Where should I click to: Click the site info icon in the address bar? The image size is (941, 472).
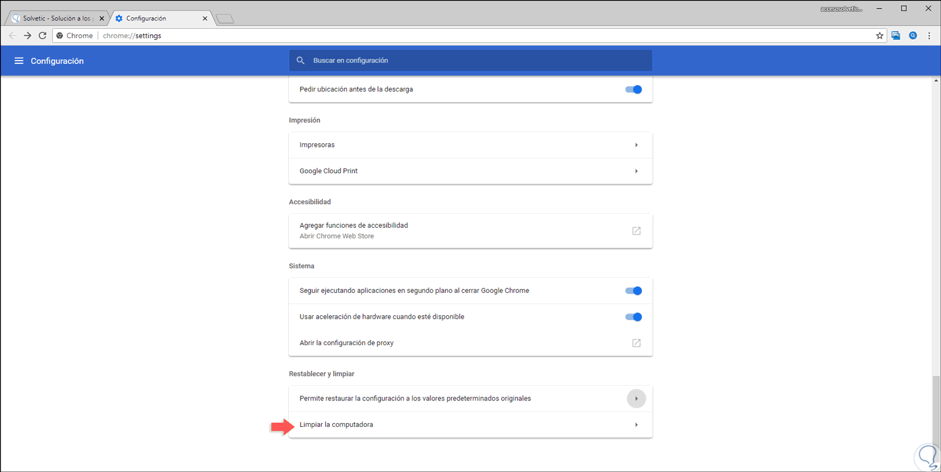click(59, 36)
